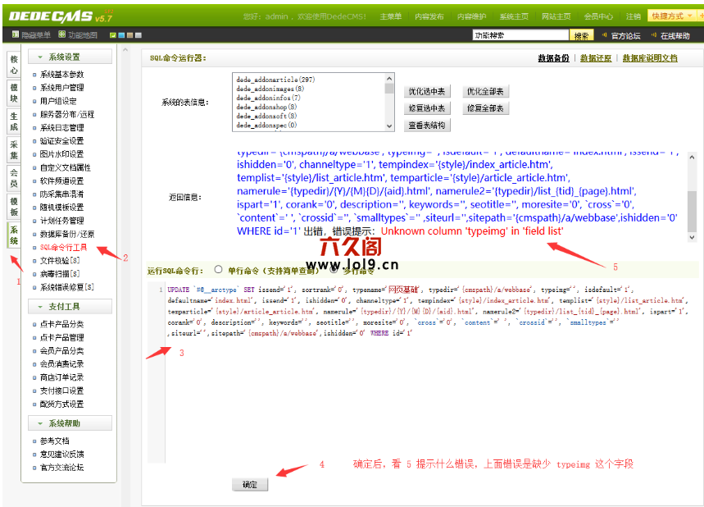The image size is (704, 507).
Task: Open the 功能地图 grid icon
Action: pyautogui.click(x=62, y=34)
